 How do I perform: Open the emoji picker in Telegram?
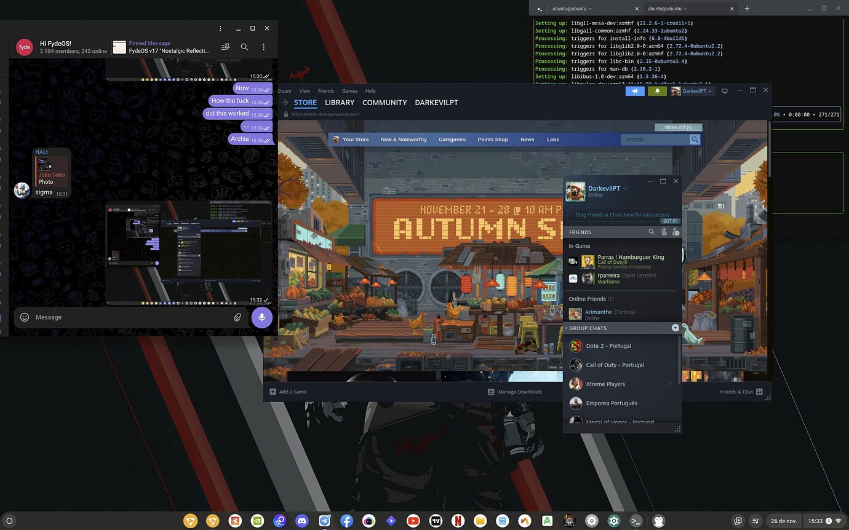[24, 317]
